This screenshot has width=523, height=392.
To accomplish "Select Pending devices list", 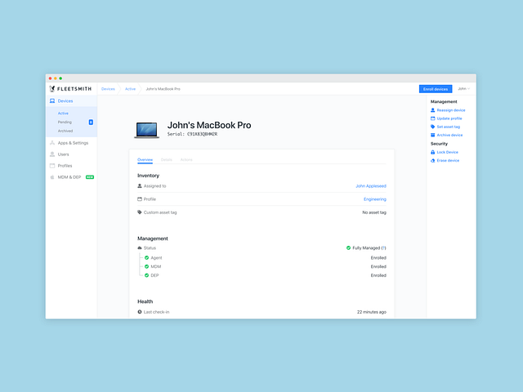I will [x=65, y=122].
